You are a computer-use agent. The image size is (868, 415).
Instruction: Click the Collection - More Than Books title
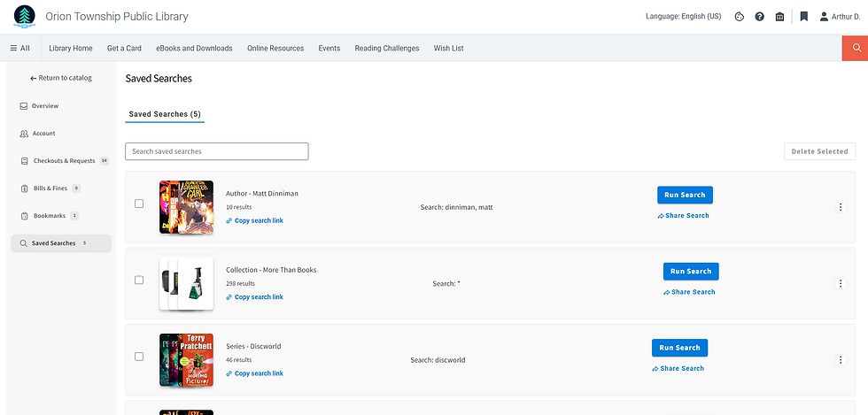tap(271, 270)
